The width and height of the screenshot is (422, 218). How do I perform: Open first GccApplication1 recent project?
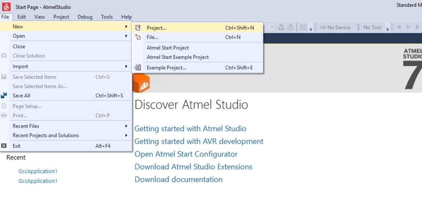tap(38, 171)
